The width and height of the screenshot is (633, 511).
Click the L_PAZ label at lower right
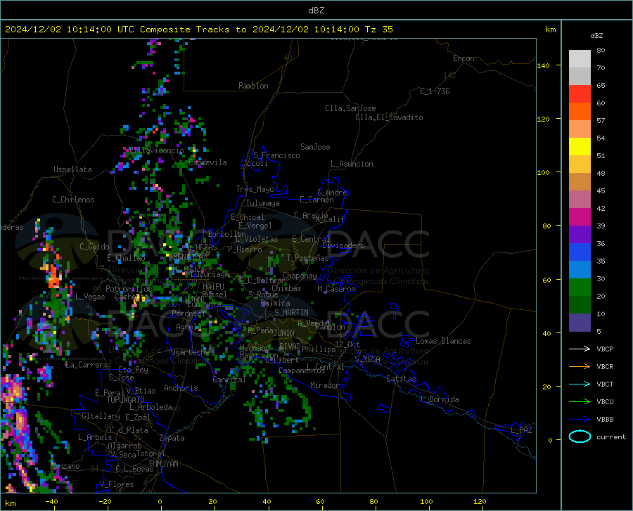pyautogui.click(x=521, y=430)
